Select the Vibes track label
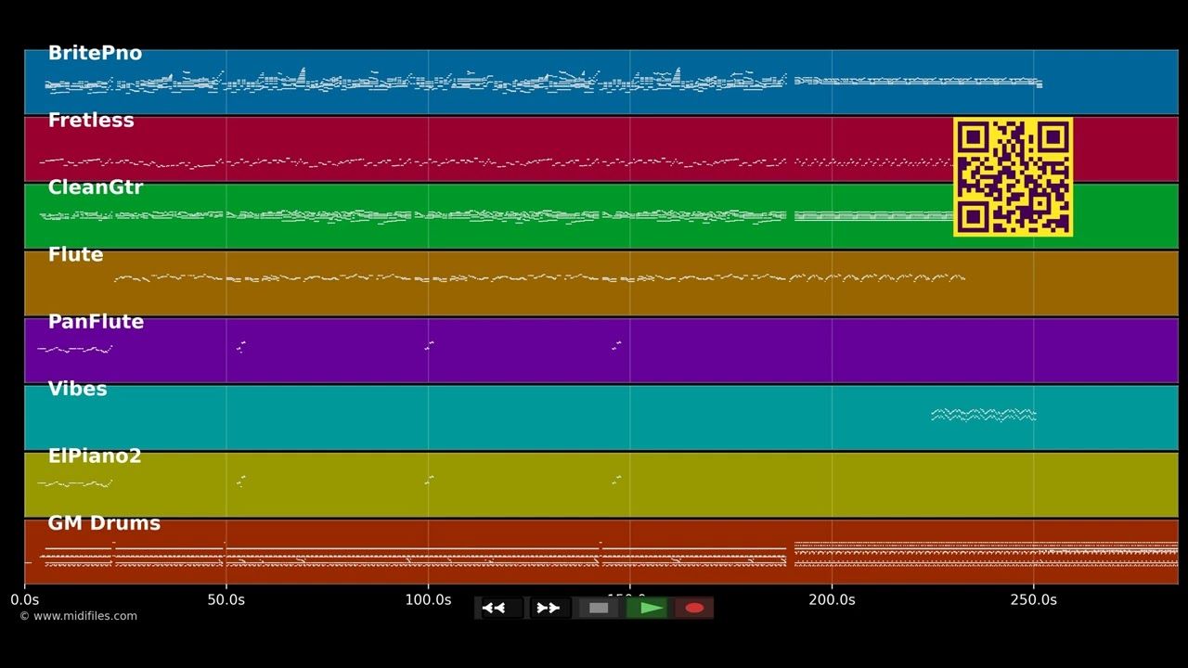This screenshot has width=1188, height=668. pyautogui.click(x=77, y=389)
